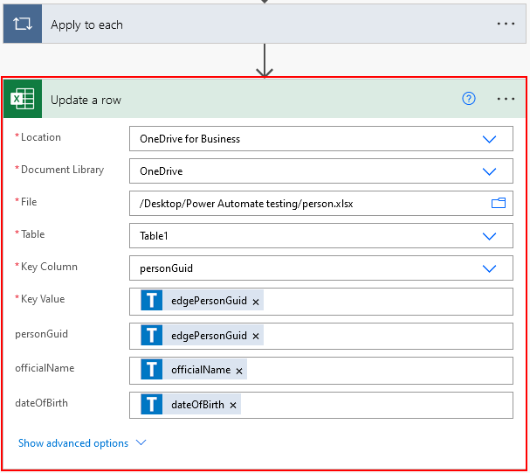Expand the Document Library dropdown

489,171
